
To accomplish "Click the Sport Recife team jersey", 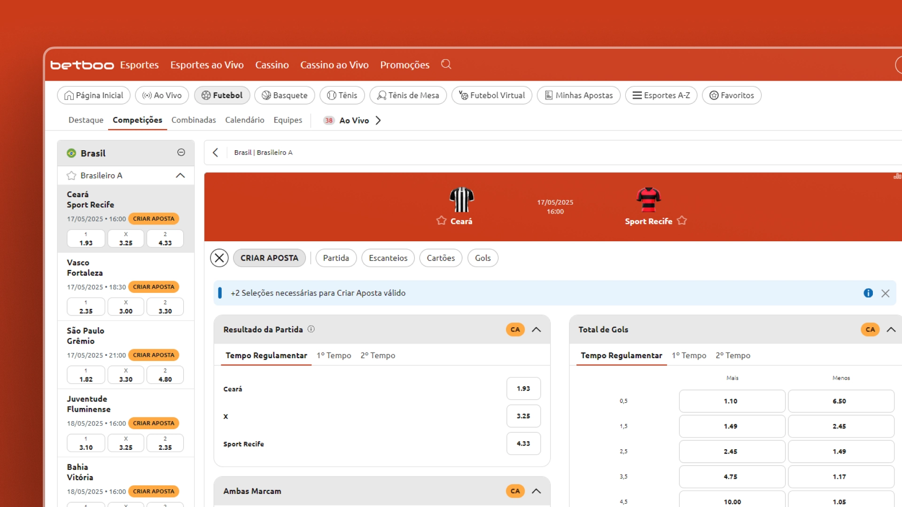I will click(x=649, y=200).
